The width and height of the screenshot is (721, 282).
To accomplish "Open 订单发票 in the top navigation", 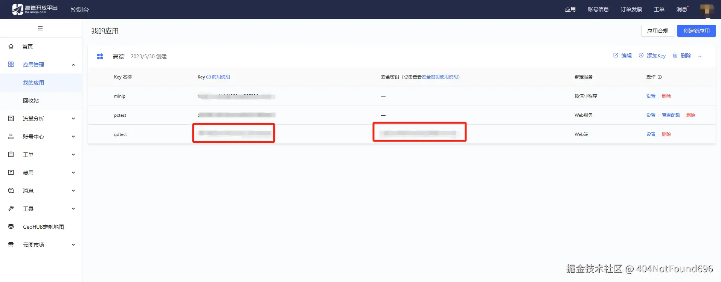I will click(x=631, y=9).
